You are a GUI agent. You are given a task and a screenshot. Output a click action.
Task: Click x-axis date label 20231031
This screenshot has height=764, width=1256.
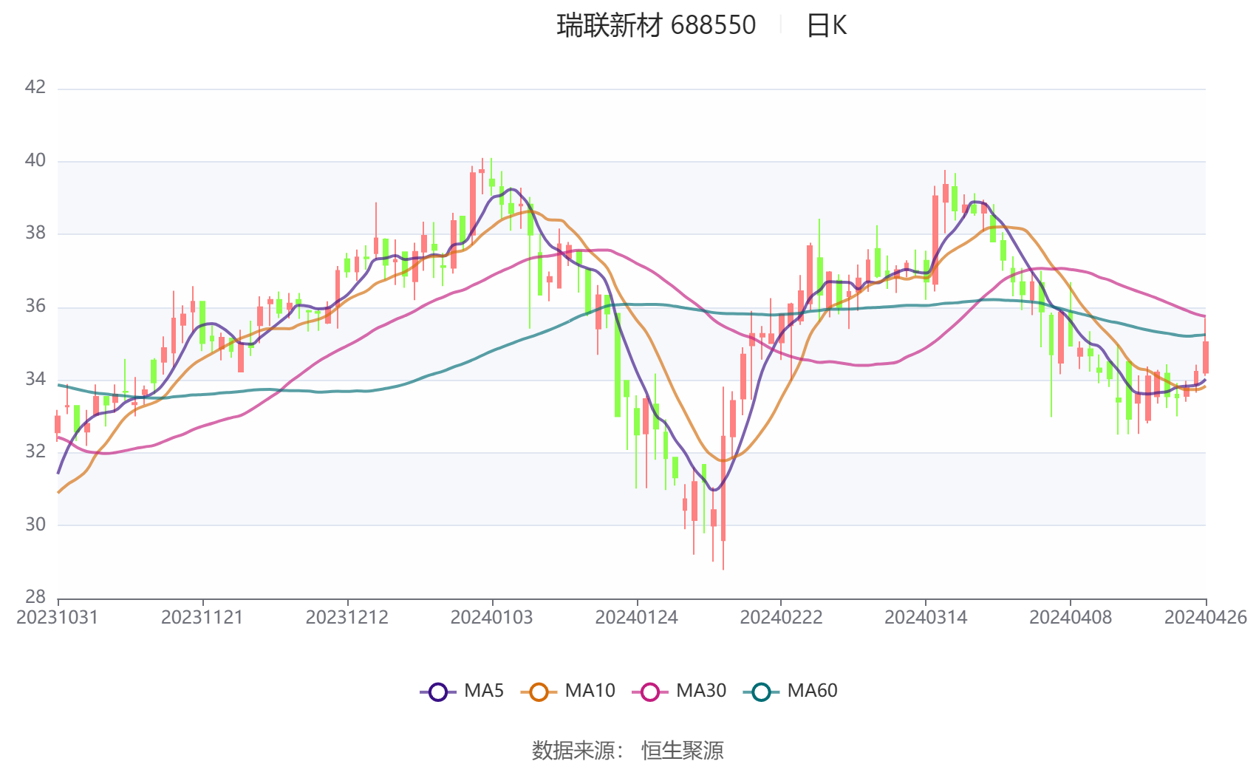(58, 618)
